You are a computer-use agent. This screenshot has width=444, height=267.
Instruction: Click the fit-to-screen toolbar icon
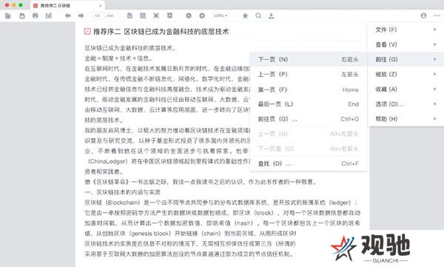pos(156,16)
